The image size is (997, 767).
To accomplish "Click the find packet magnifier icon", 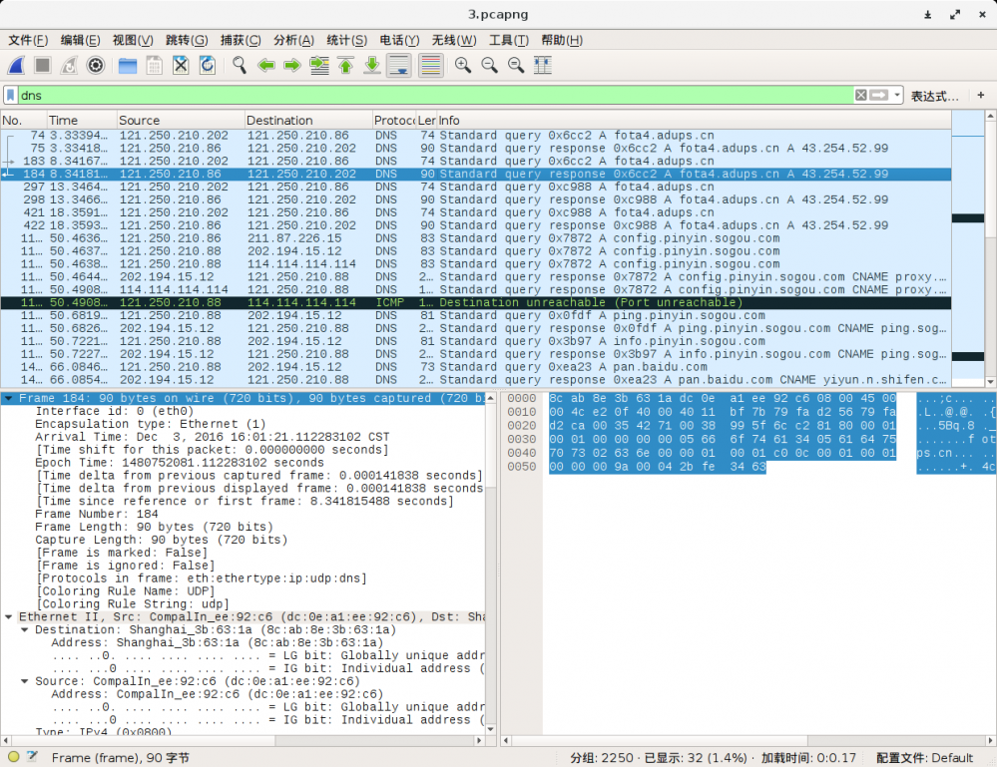I will [240, 65].
